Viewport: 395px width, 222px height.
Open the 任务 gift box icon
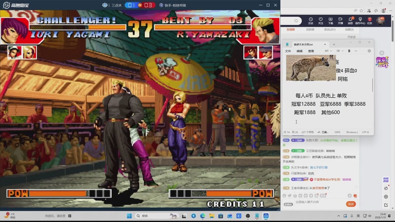point(369,21)
